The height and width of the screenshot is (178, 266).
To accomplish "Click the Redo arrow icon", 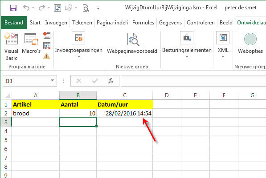I will 42,8.
